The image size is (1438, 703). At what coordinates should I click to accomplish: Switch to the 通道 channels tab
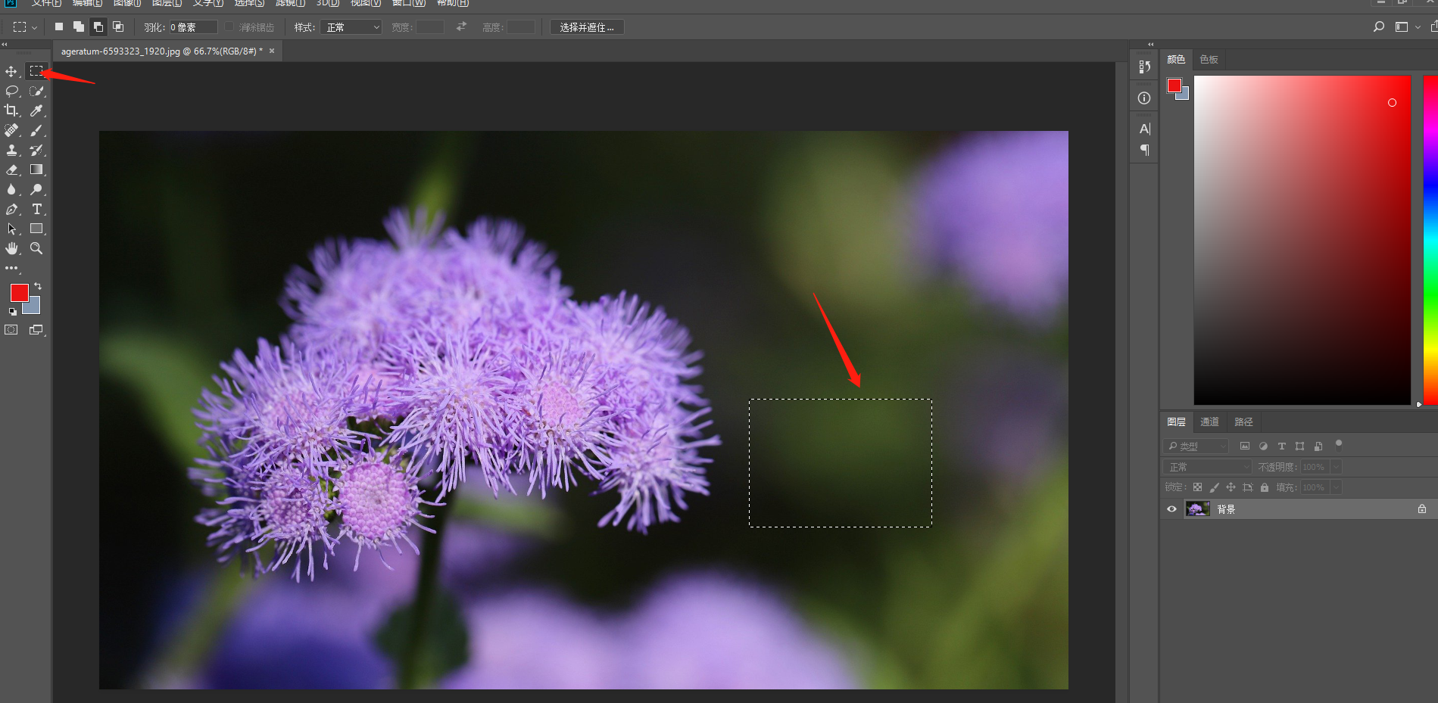(x=1209, y=422)
